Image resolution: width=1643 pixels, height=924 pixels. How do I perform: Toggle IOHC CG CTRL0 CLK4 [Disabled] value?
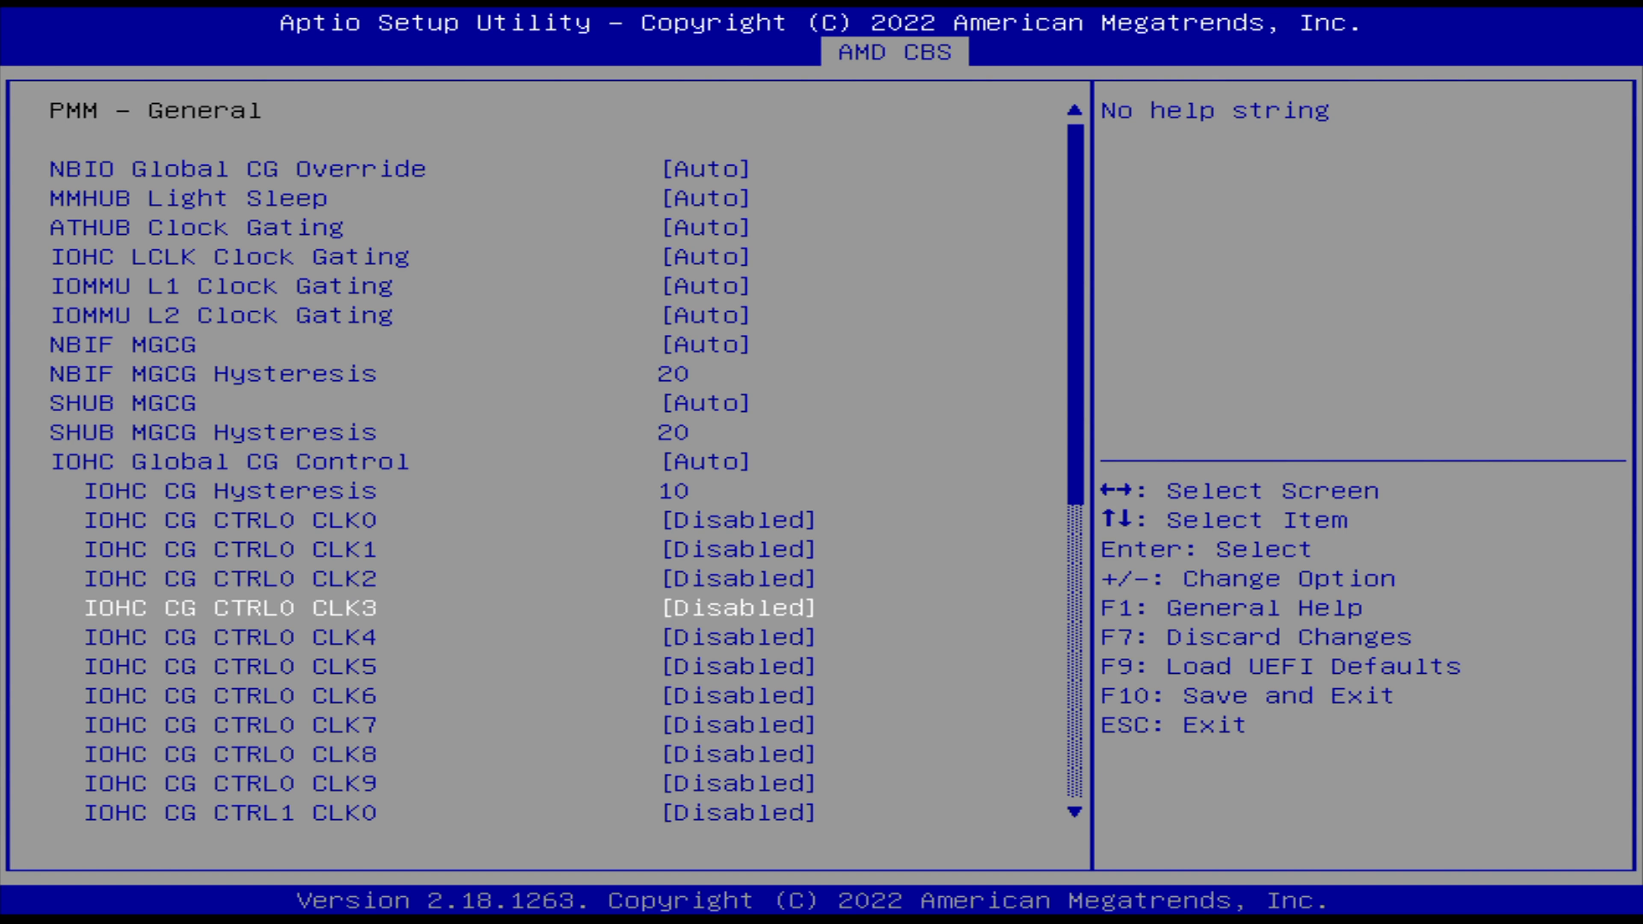pyautogui.click(x=738, y=638)
